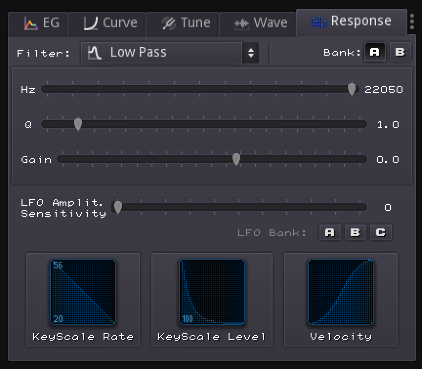This screenshot has height=369, width=422.
Task: Click the Low Pass filter shape icon
Action: [x=95, y=52]
